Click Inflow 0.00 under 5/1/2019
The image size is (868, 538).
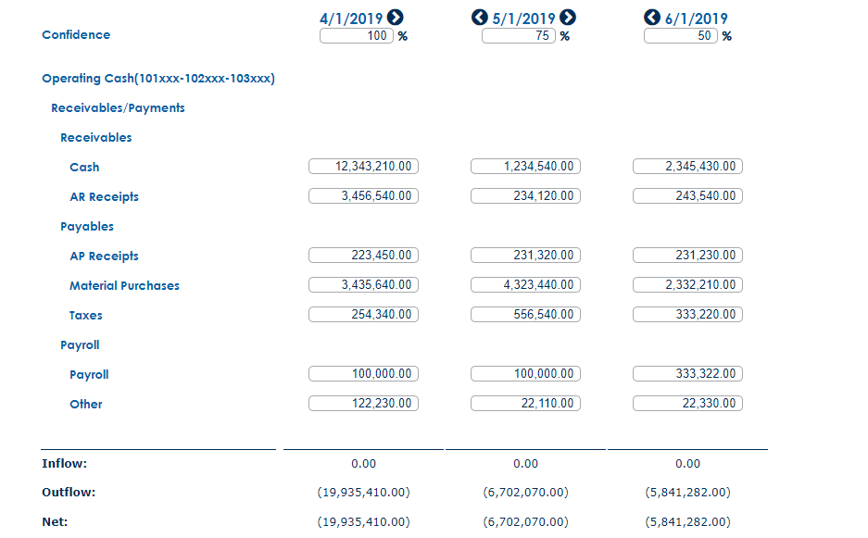point(526,464)
